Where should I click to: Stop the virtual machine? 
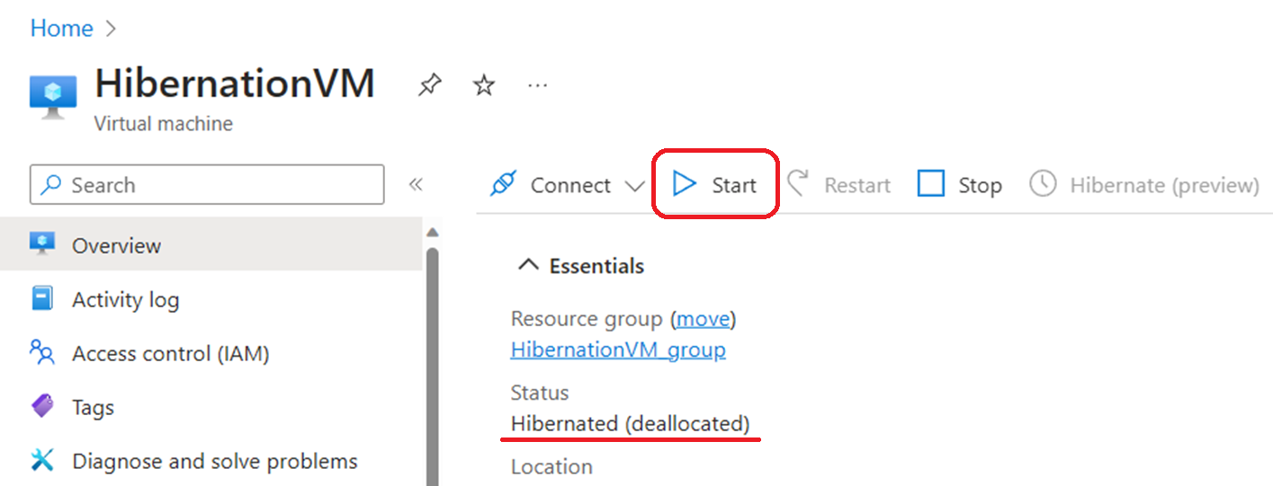tap(959, 185)
